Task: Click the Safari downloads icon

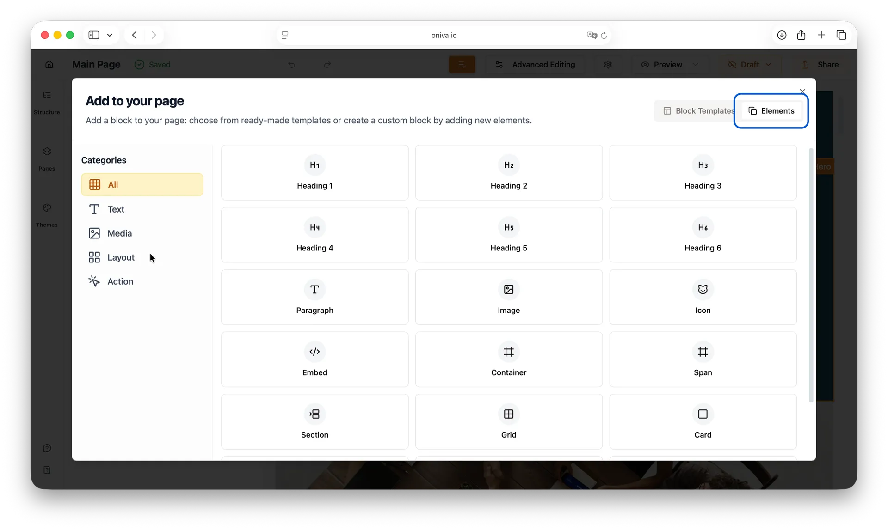Action: [782, 35]
